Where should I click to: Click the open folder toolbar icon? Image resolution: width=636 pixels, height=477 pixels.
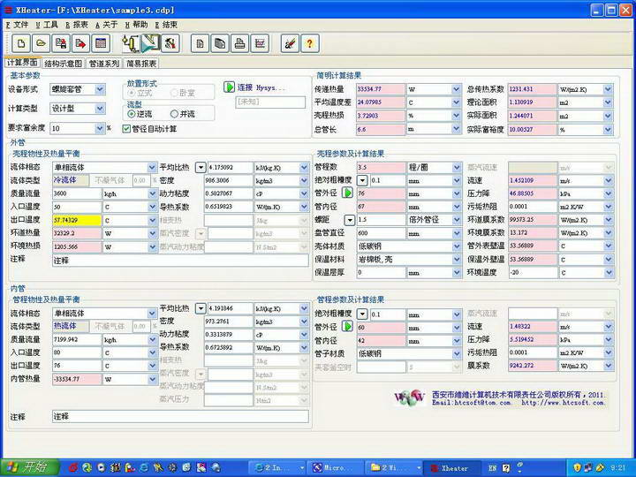pos(39,42)
